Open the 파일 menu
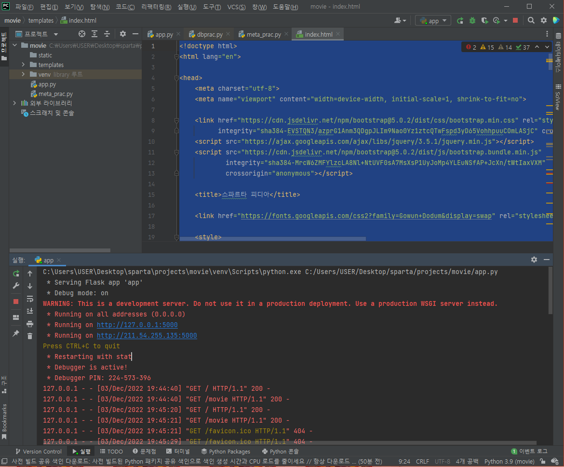Image resolution: width=564 pixels, height=467 pixels. [x=24, y=6]
